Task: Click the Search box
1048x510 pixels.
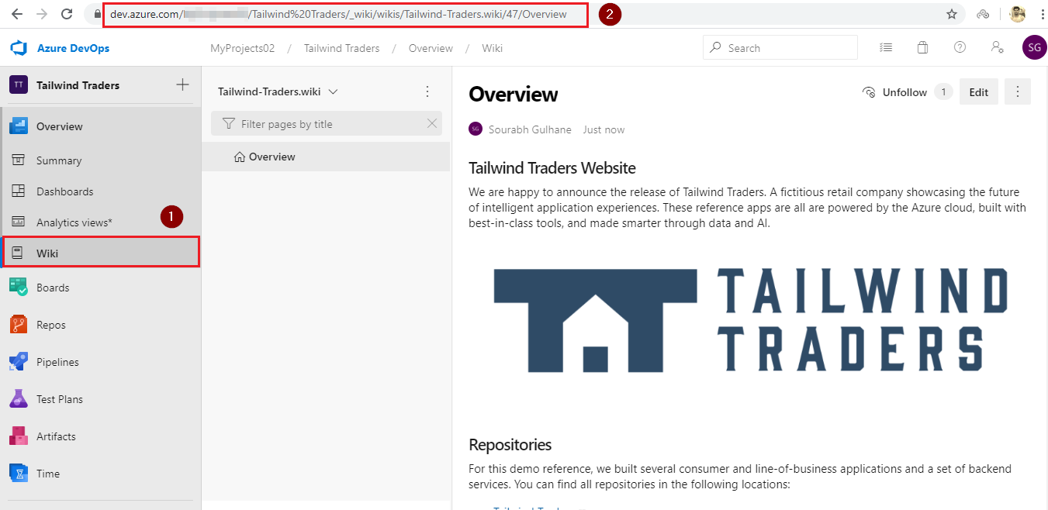Action: click(780, 48)
